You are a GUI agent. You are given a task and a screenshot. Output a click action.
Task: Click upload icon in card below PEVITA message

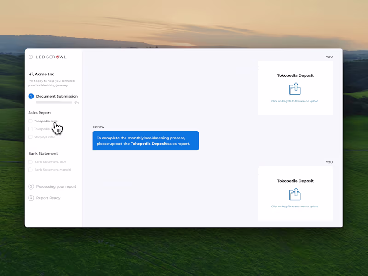(295, 194)
